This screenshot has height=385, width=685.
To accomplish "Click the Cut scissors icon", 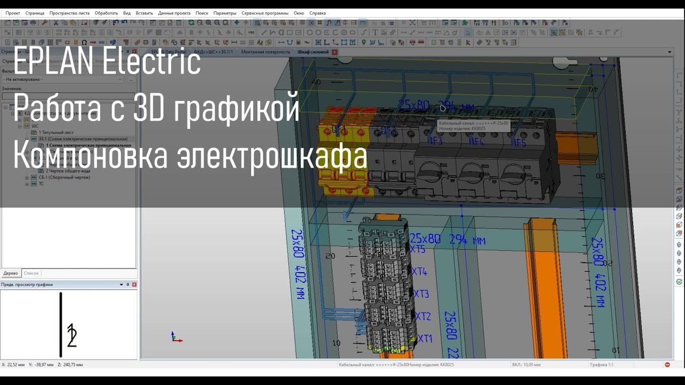I will (x=56, y=22).
